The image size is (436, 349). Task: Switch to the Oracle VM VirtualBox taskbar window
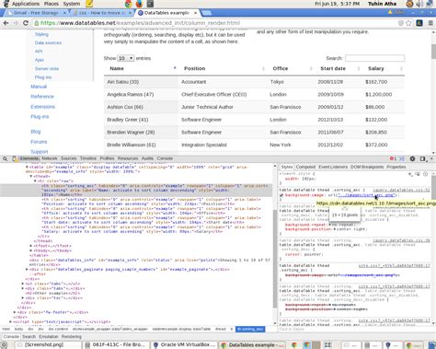pyautogui.click(x=185, y=345)
